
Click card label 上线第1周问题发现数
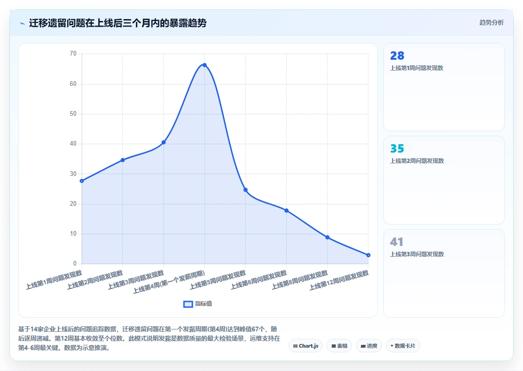pyautogui.click(x=417, y=68)
